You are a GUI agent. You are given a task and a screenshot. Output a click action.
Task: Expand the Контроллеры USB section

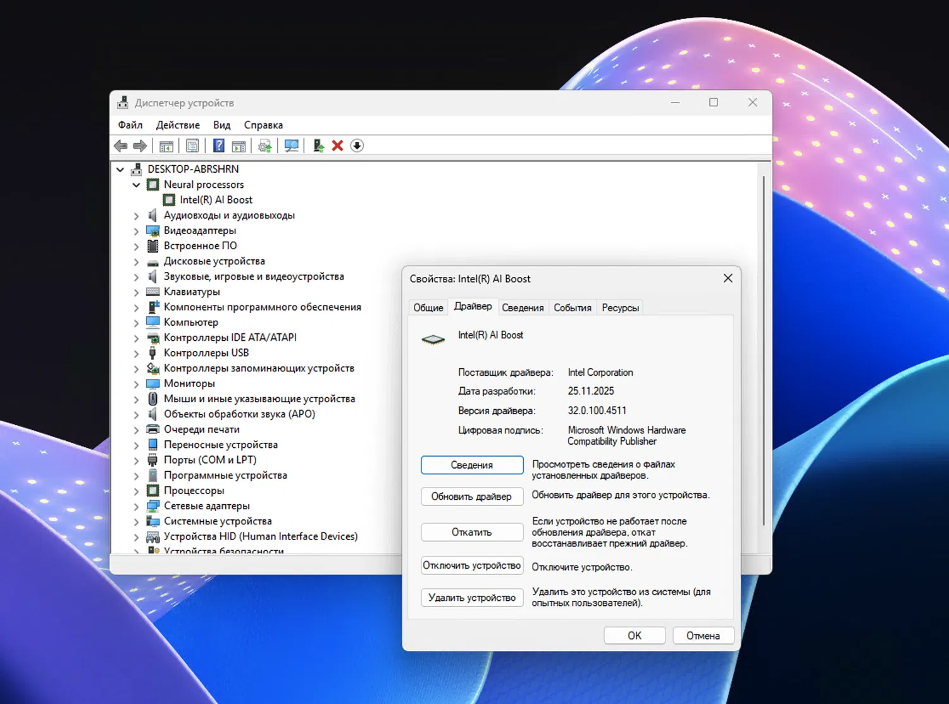point(135,353)
